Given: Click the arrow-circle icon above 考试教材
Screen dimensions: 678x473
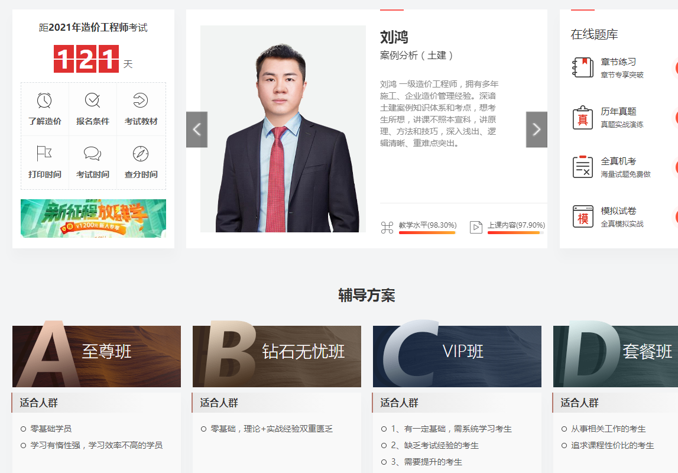Looking at the screenshot, I should [141, 101].
